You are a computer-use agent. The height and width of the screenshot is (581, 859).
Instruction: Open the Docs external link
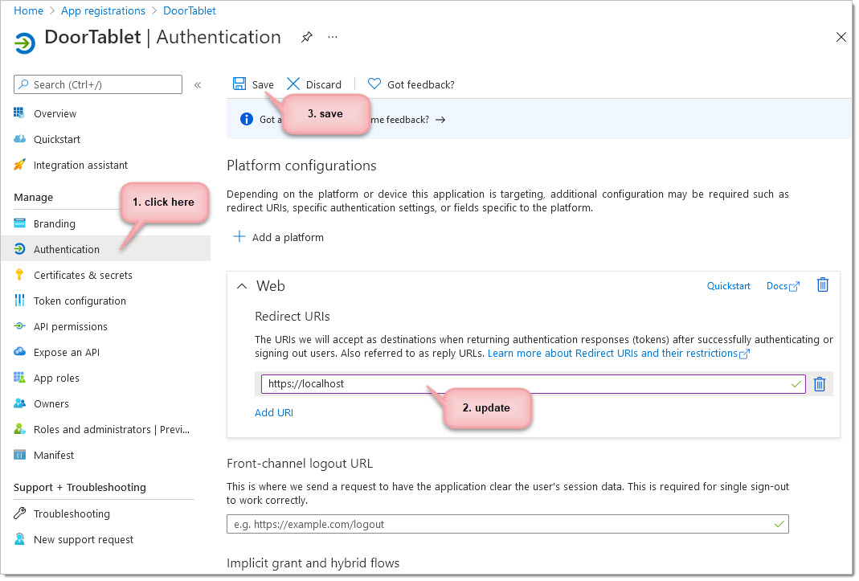coord(783,286)
